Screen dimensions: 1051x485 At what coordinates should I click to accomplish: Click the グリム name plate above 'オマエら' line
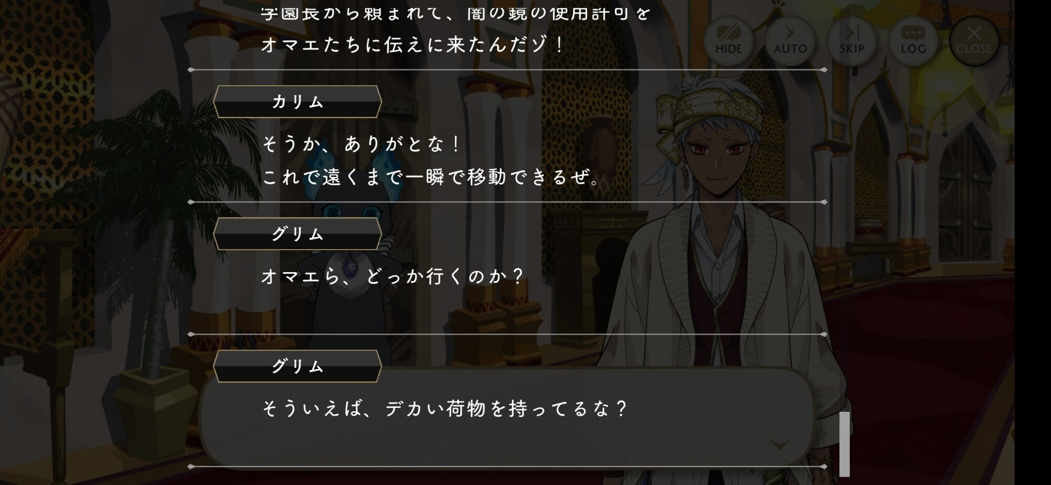[297, 234]
